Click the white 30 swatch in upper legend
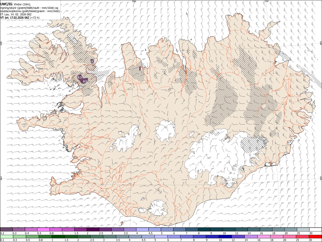 (315, 229)
